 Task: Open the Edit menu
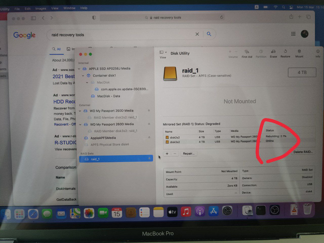pos(28,9)
